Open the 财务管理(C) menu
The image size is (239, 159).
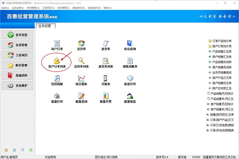63,8
